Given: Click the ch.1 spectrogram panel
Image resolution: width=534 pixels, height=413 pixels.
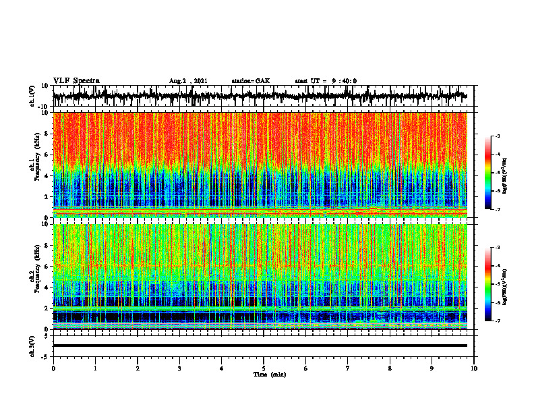Looking at the screenshot, I should tap(260, 165).
